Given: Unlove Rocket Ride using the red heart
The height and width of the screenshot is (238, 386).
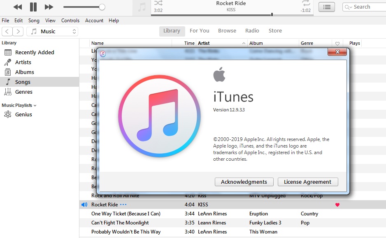Looking at the screenshot, I should click(337, 205).
